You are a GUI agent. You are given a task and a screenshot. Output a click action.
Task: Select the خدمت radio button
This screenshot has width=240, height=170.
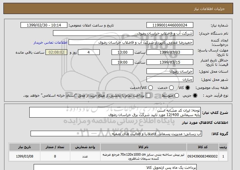[171, 88]
